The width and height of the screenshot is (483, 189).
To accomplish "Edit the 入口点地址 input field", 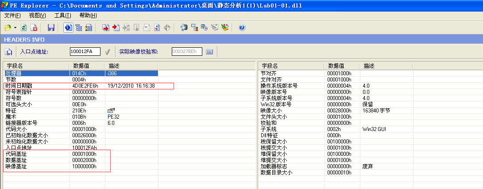I will [85, 51].
